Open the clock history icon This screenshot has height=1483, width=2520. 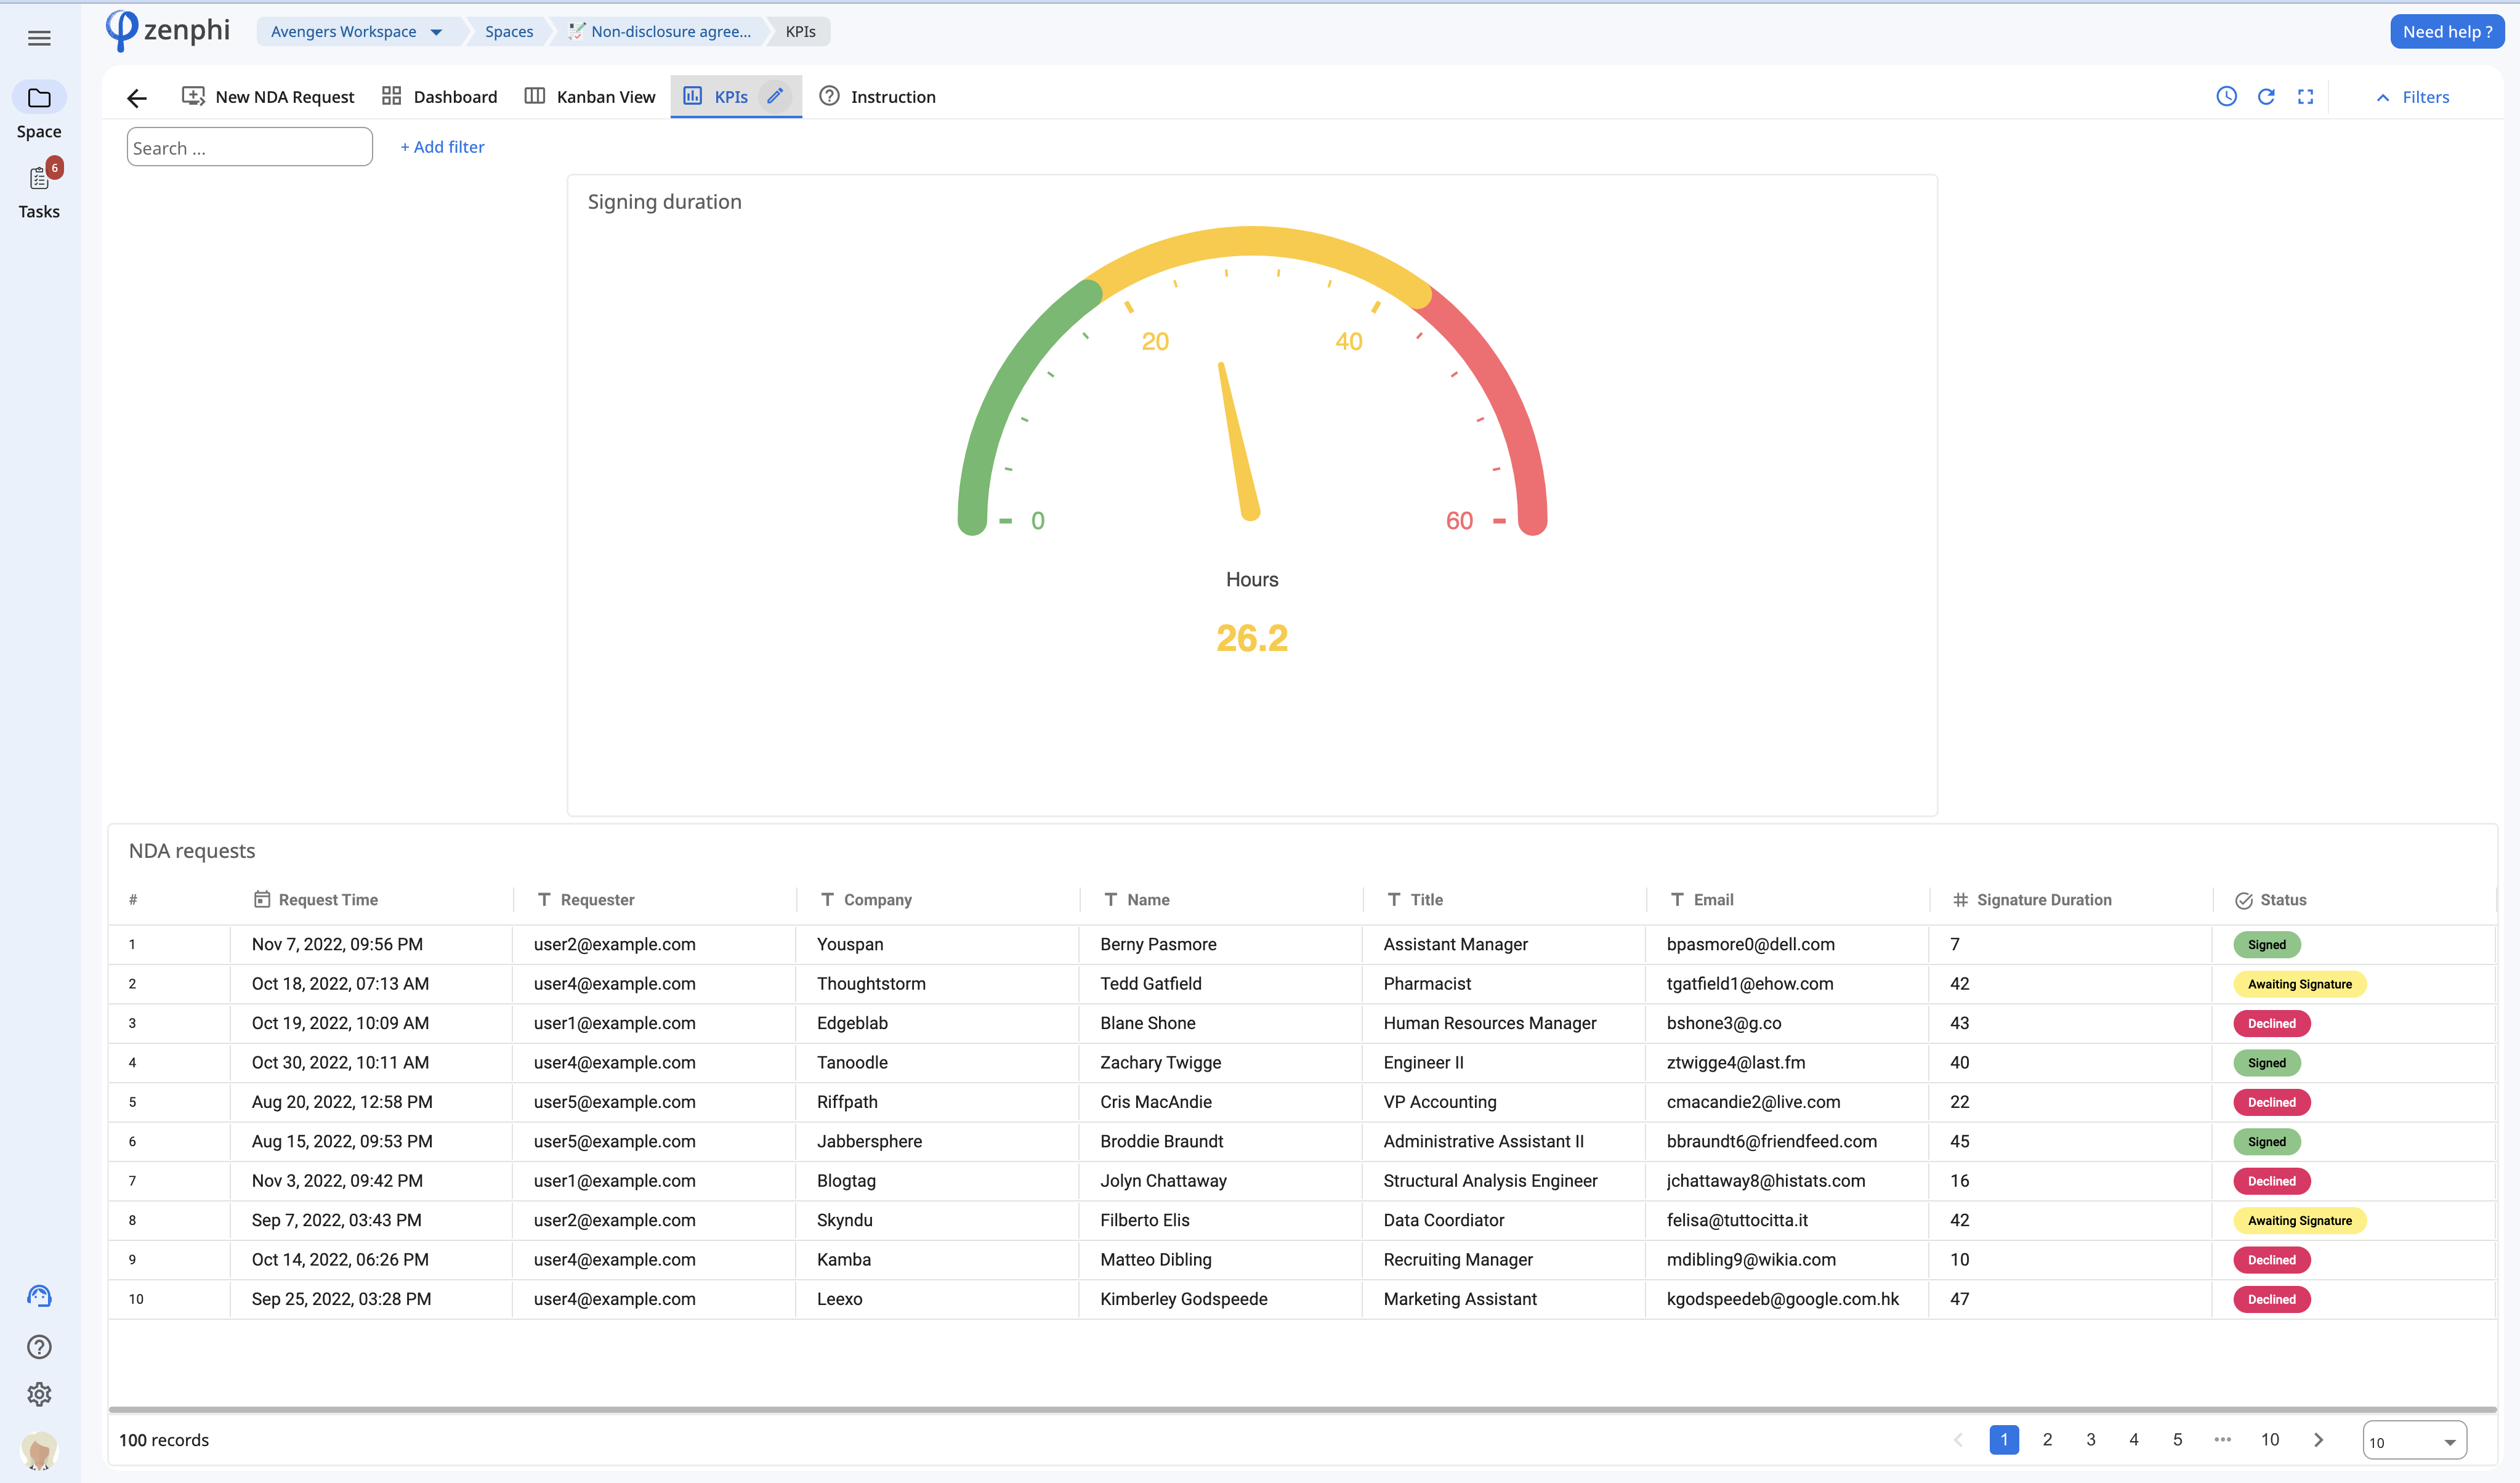tap(2226, 96)
